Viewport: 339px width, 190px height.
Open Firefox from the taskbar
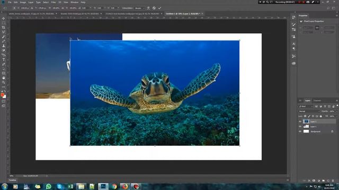tap(125, 186)
